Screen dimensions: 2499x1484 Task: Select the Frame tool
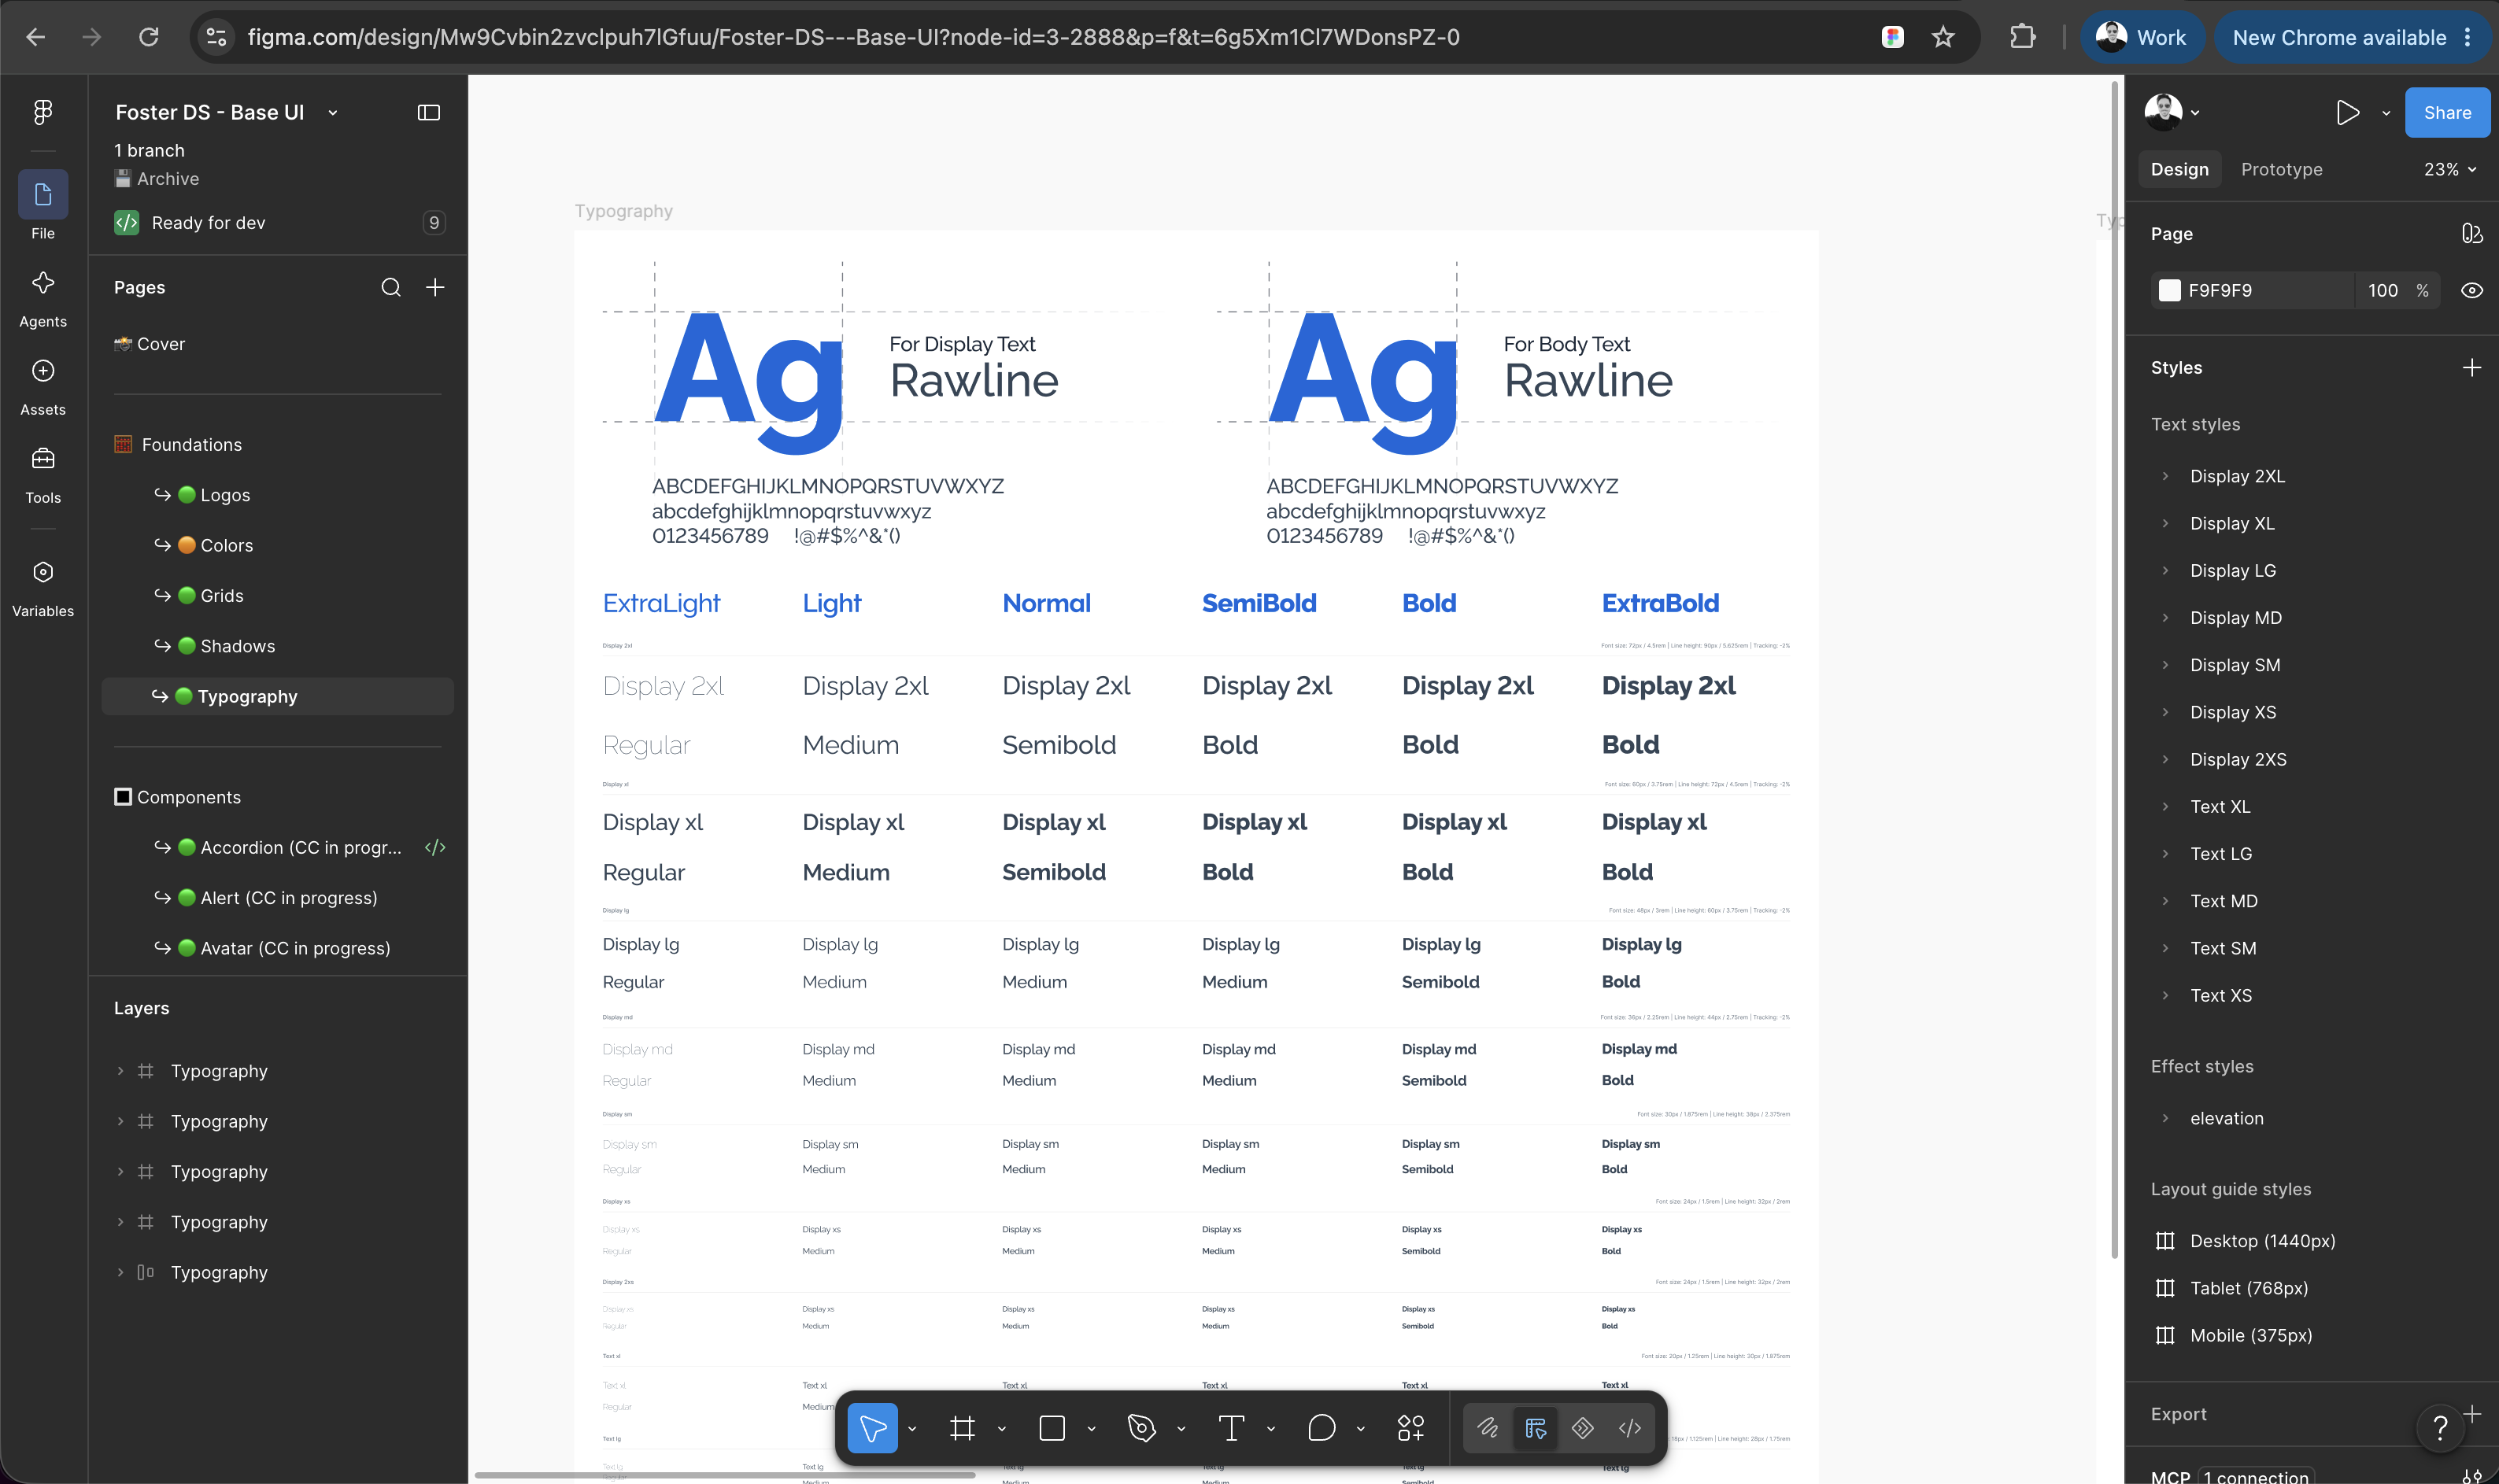pyautogui.click(x=962, y=1428)
